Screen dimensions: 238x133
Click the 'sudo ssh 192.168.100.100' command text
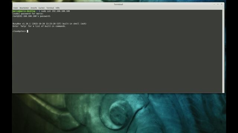tap(55, 11)
